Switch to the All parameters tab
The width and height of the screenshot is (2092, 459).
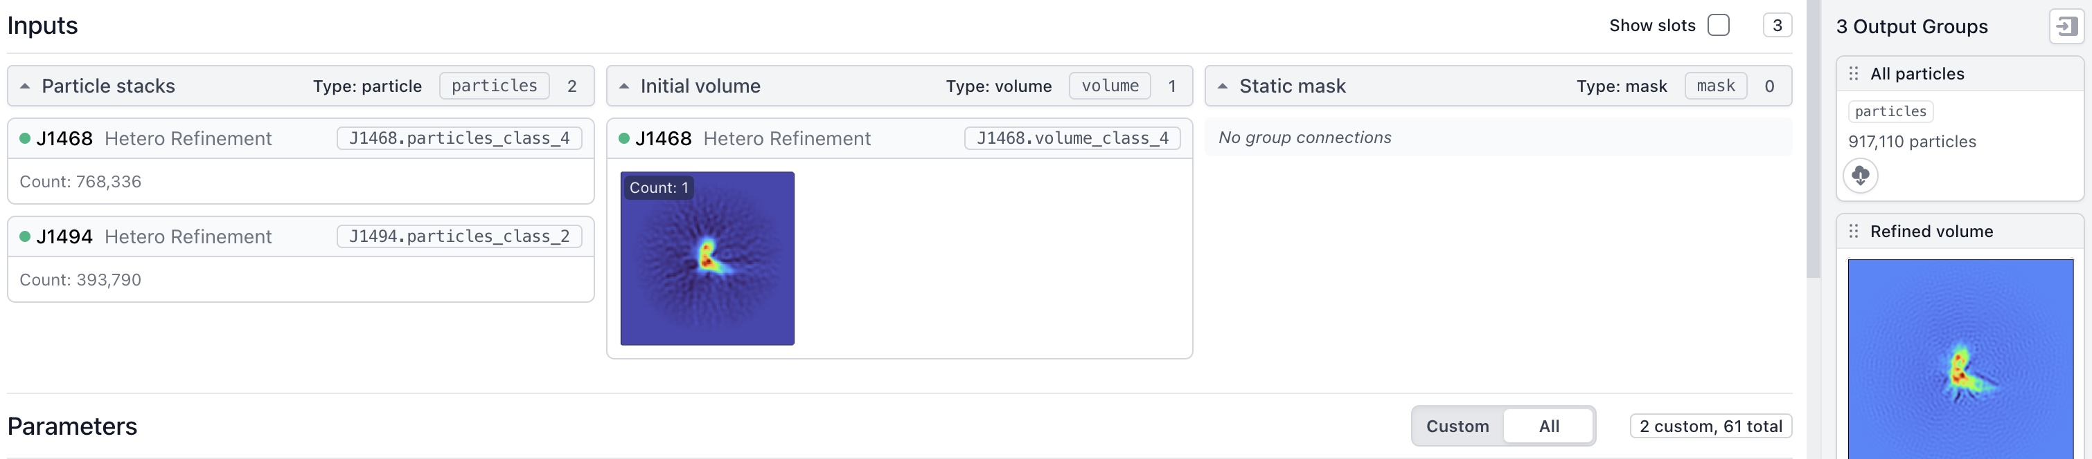(x=1549, y=427)
